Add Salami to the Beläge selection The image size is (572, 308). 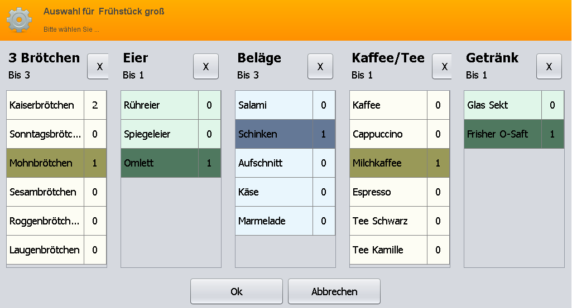point(285,105)
